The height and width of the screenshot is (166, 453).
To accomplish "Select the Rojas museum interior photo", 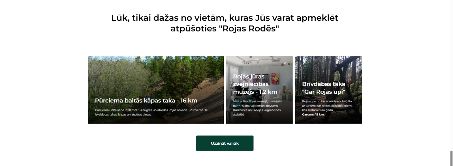I will click(259, 90).
